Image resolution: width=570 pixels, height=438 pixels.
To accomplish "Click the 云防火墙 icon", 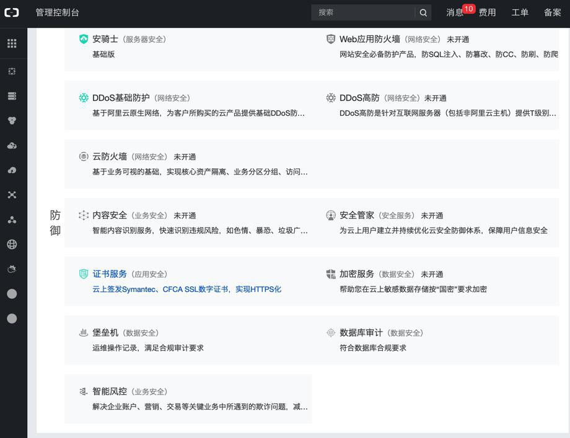I will (x=84, y=157).
